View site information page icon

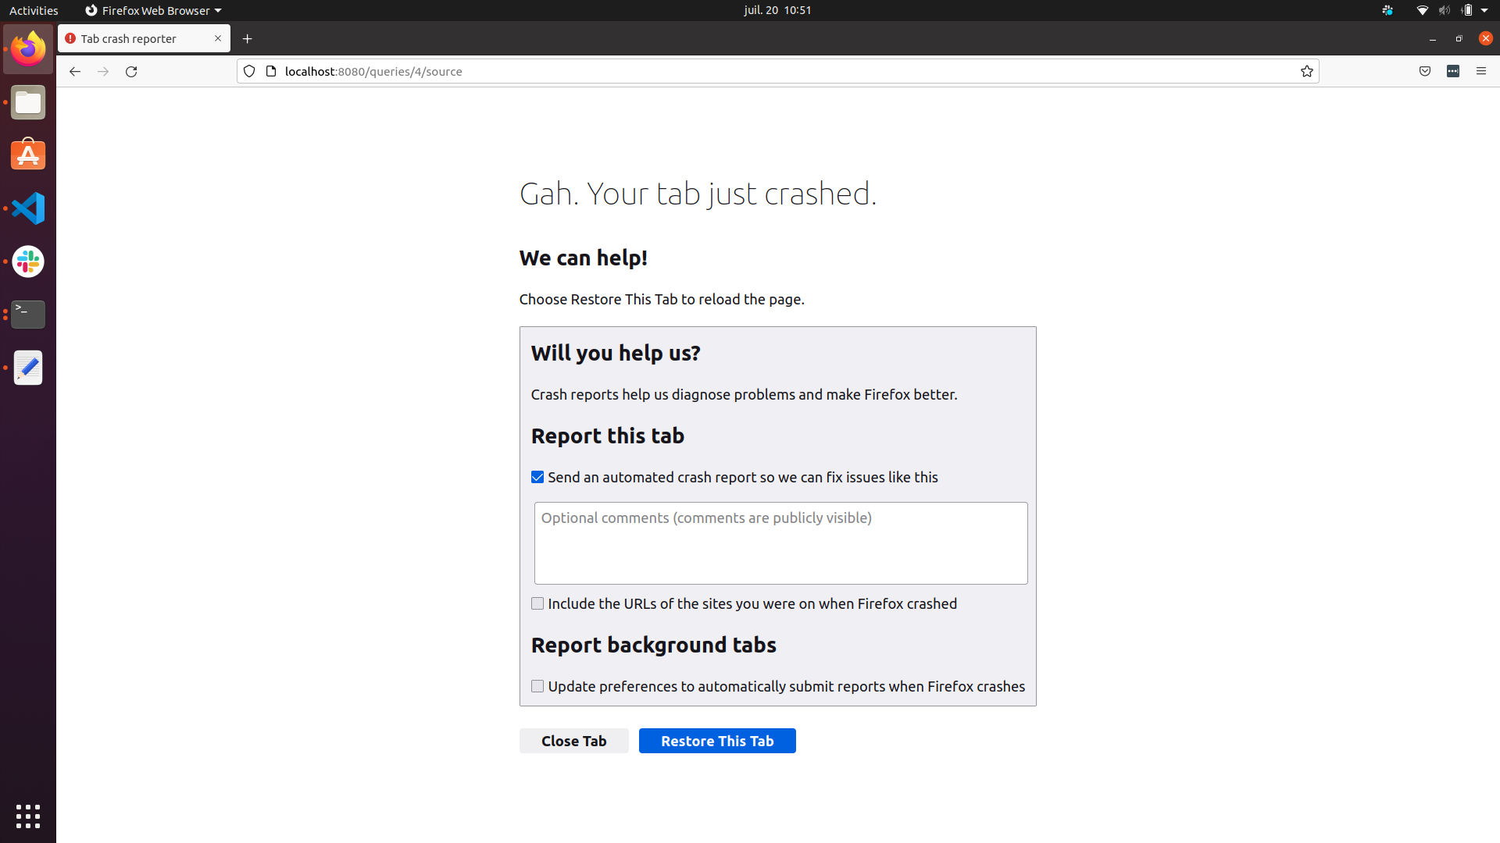[x=271, y=71]
